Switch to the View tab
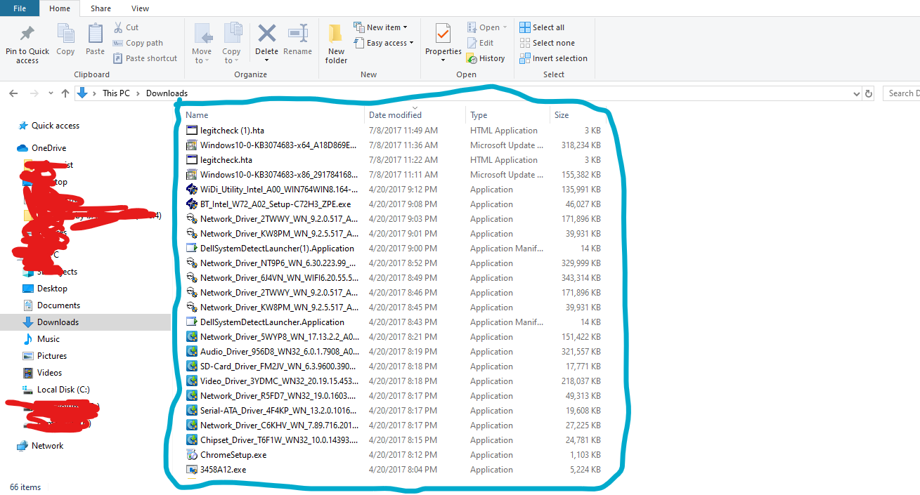Image resolution: width=920 pixels, height=495 pixels. (140, 8)
